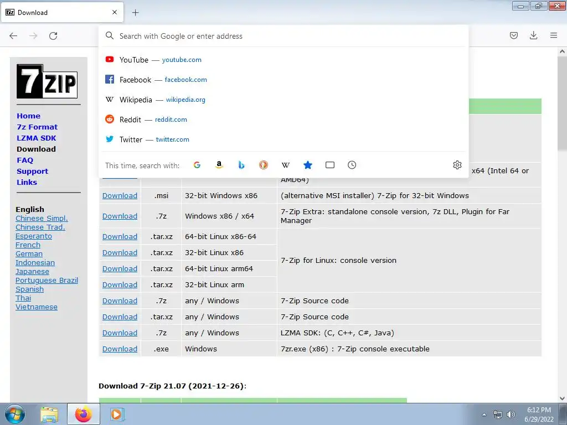Switch language to French
The width and height of the screenshot is (567, 425).
28,245
